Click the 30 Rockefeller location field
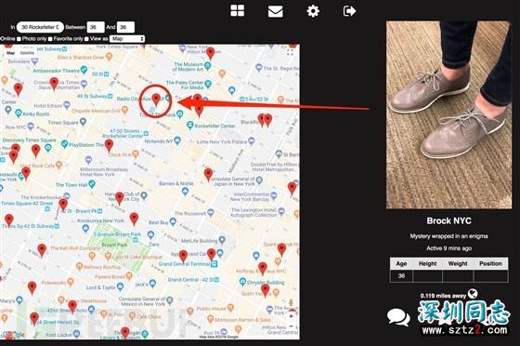This screenshot has height=346, width=520. [x=40, y=27]
